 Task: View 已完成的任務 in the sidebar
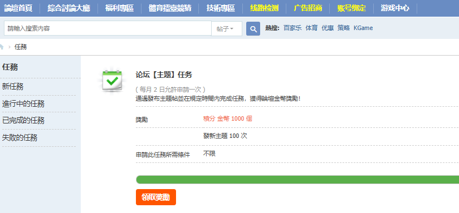point(23,120)
